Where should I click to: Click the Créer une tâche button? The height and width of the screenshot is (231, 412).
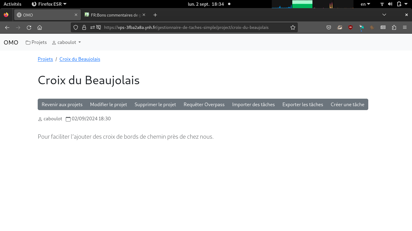pos(347,104)
